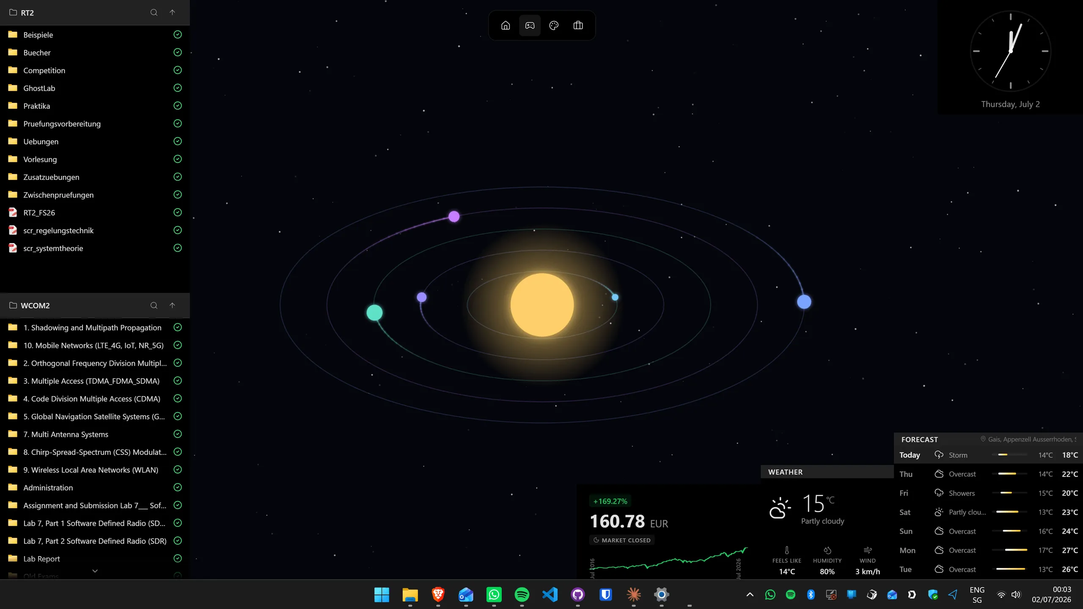This screenshot has height=609, width=1083.
Task: Open Bitwarden from the taskbar
Action: [605, 595]
